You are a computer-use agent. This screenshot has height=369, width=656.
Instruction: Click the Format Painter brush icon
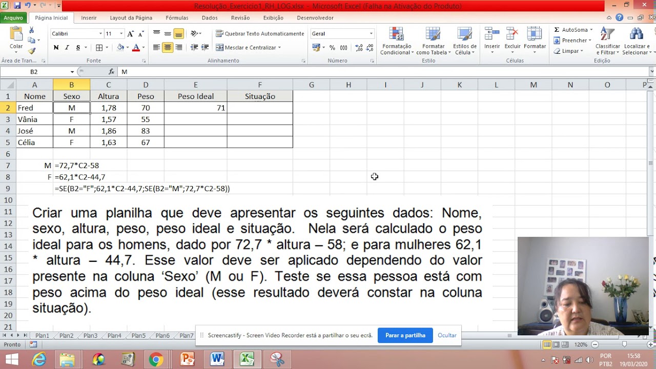coord(32,51)
